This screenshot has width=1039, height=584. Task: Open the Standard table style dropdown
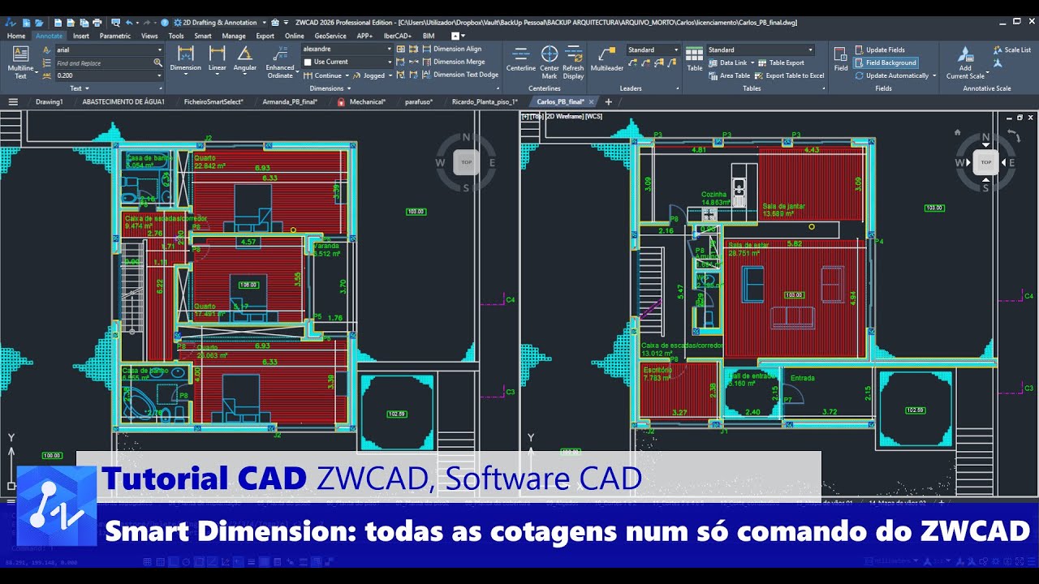(x=809, y=49)
